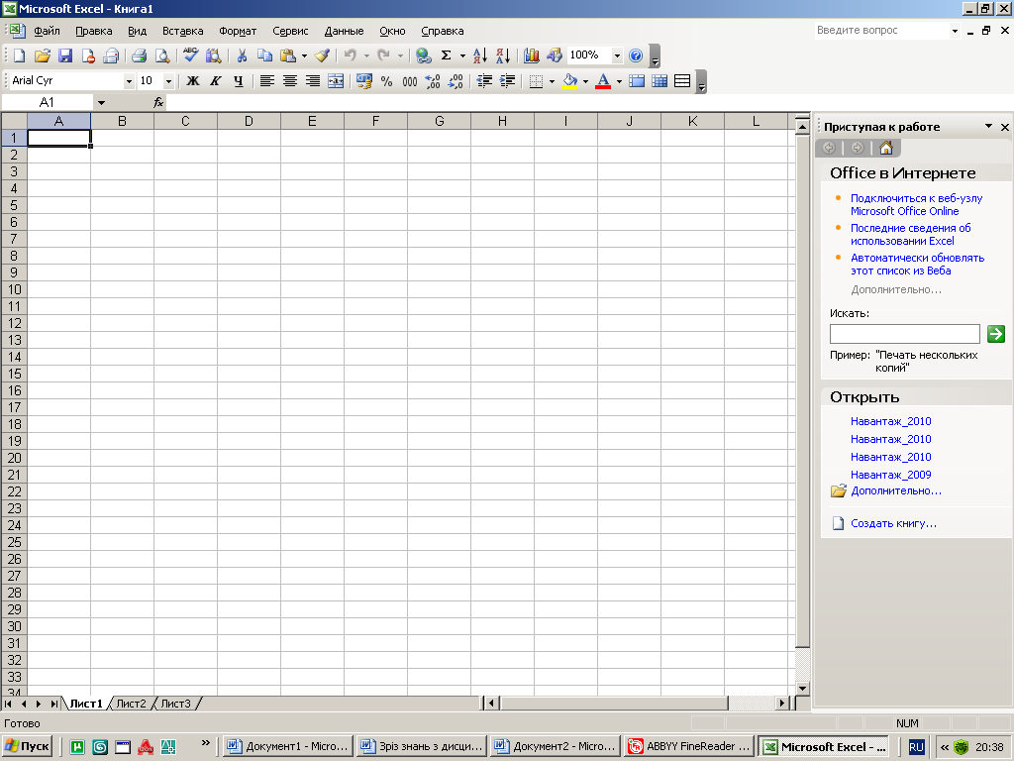
Task: Open the task pane title dropdown arrow
Action: (988, 126)
